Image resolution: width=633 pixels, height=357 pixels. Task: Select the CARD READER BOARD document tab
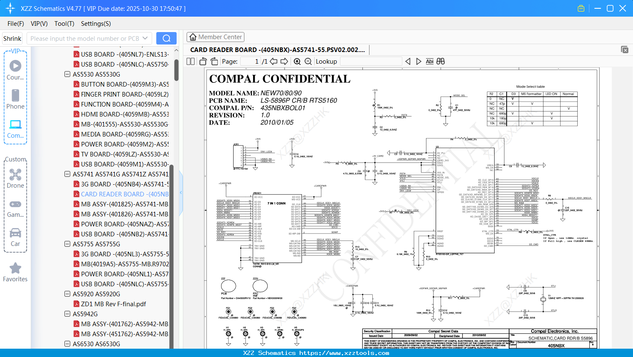pyautogui.click(x=278, y=50)
